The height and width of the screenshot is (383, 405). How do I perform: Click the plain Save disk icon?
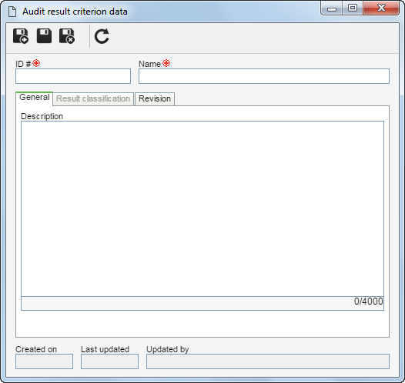[x=44, y=36]
